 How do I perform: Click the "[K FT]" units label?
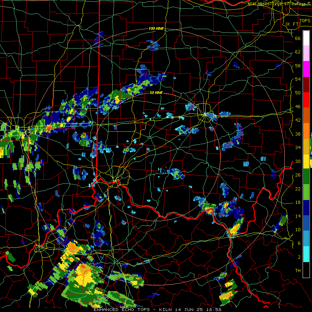[293, 24]
